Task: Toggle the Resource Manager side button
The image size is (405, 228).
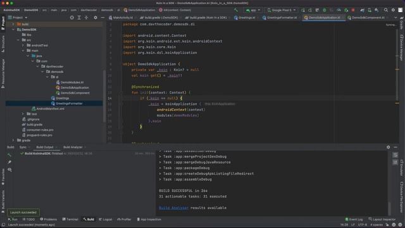Action: point(3,73)
